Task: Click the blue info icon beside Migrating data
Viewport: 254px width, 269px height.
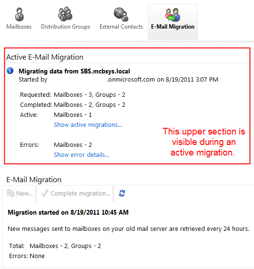Action: (x=10, y=71)
